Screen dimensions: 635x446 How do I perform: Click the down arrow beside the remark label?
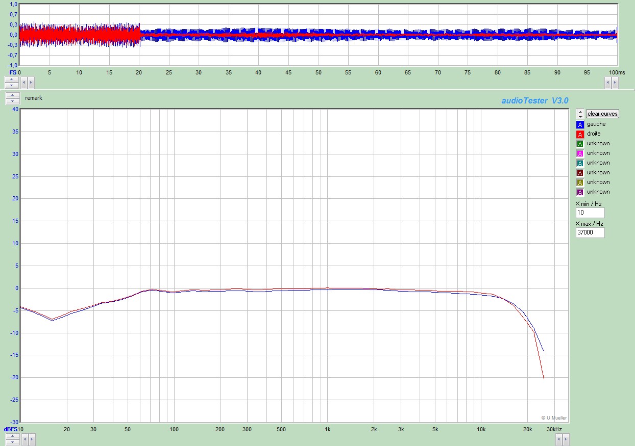point(12,101)
